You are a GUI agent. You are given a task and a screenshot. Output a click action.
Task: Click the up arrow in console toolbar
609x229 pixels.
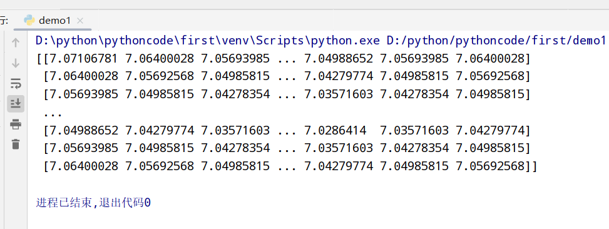16,43
